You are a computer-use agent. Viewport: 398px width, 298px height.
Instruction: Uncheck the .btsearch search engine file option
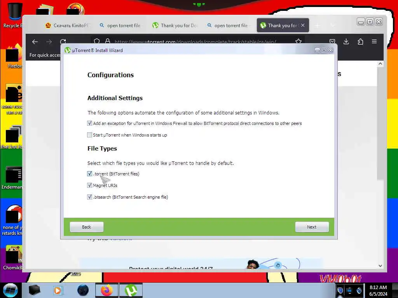tap(90, 197)
